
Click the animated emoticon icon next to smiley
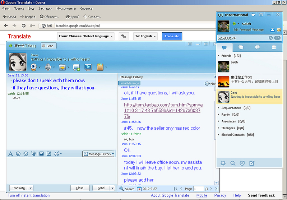(x=26, y=154)
